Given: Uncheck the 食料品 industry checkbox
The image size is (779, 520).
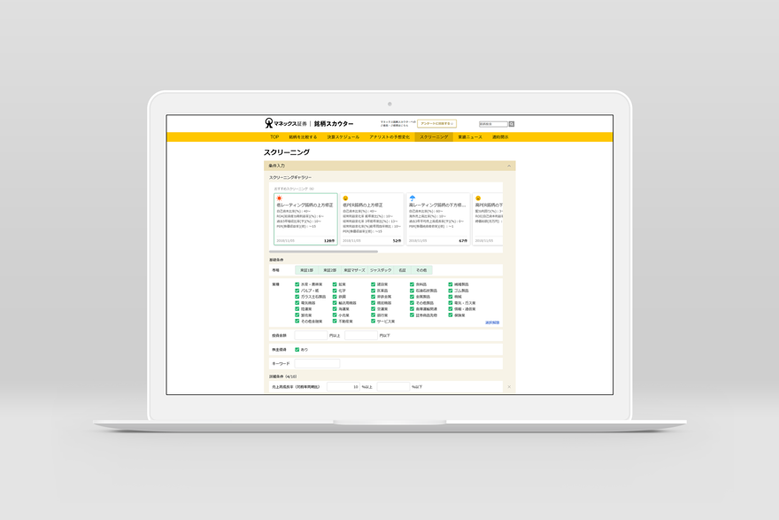Looking at the screenshot, I should (x=412, y=284).
